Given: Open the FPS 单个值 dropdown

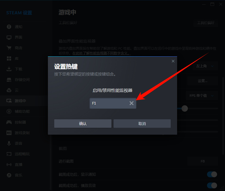Looking at the screenshot, I should (202, 96).
